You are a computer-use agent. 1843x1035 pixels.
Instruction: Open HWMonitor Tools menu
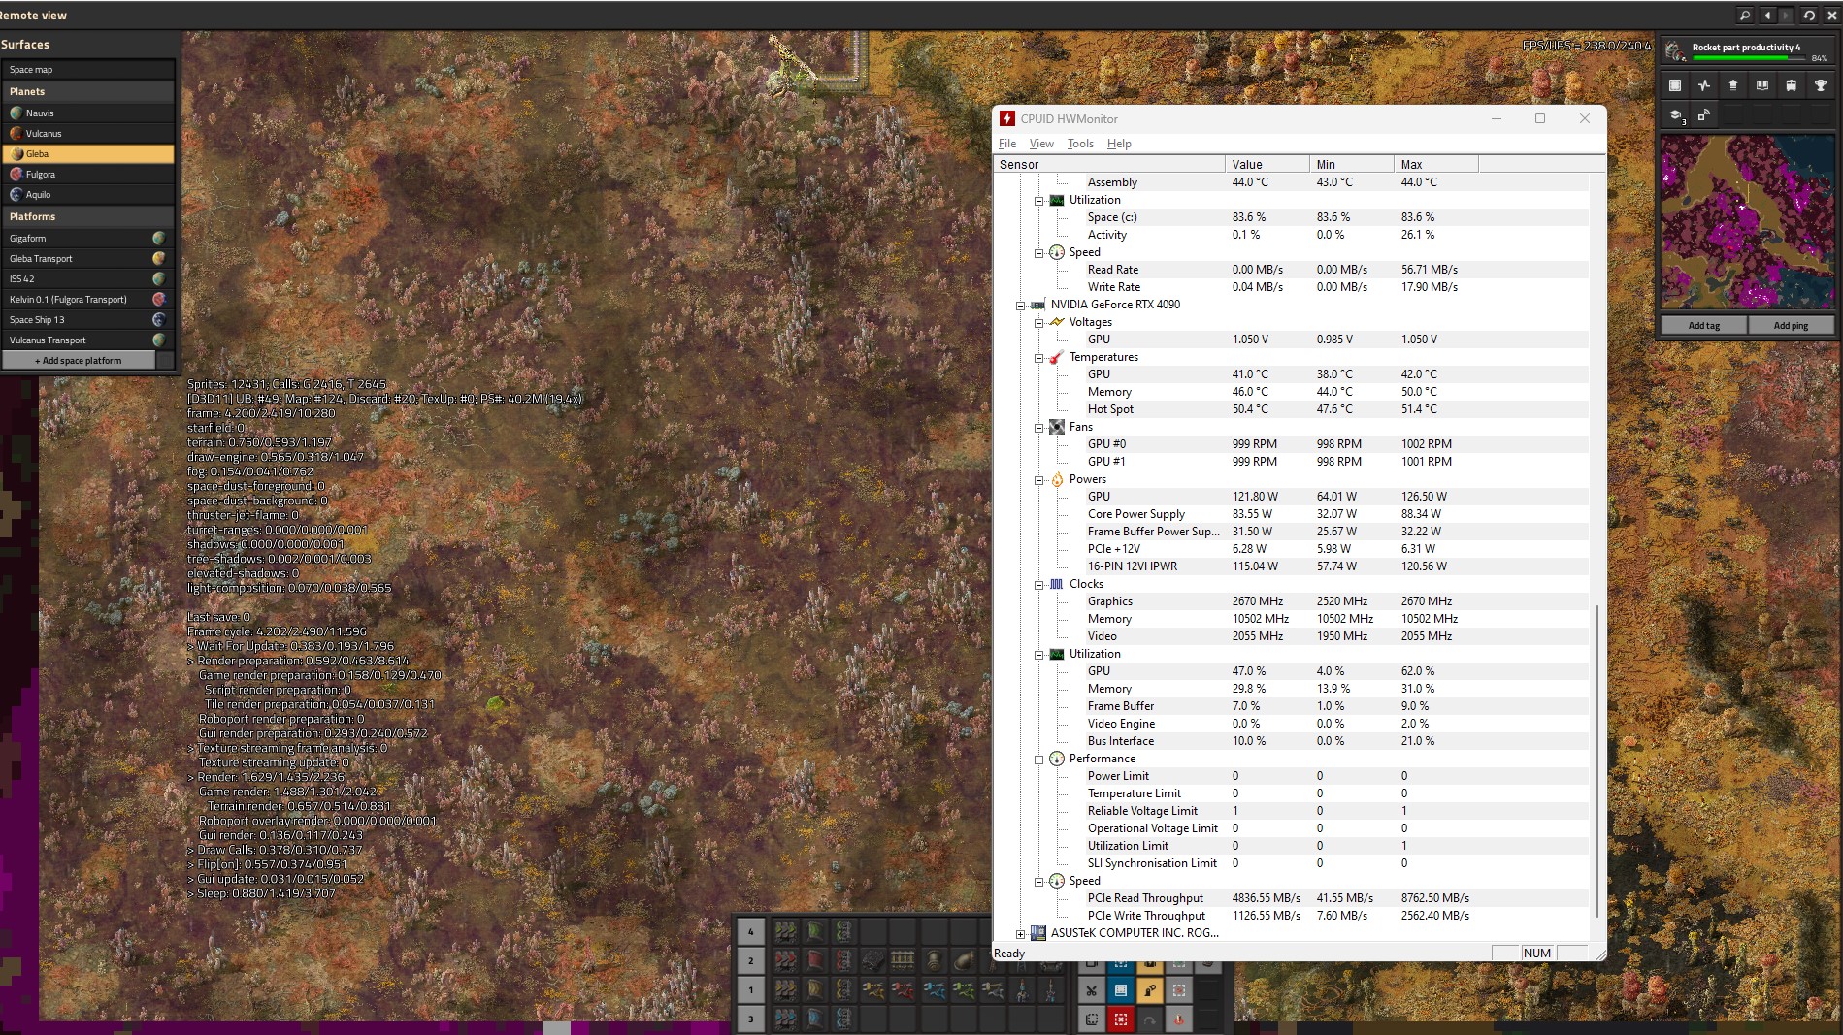click(x=1080, y=144)
